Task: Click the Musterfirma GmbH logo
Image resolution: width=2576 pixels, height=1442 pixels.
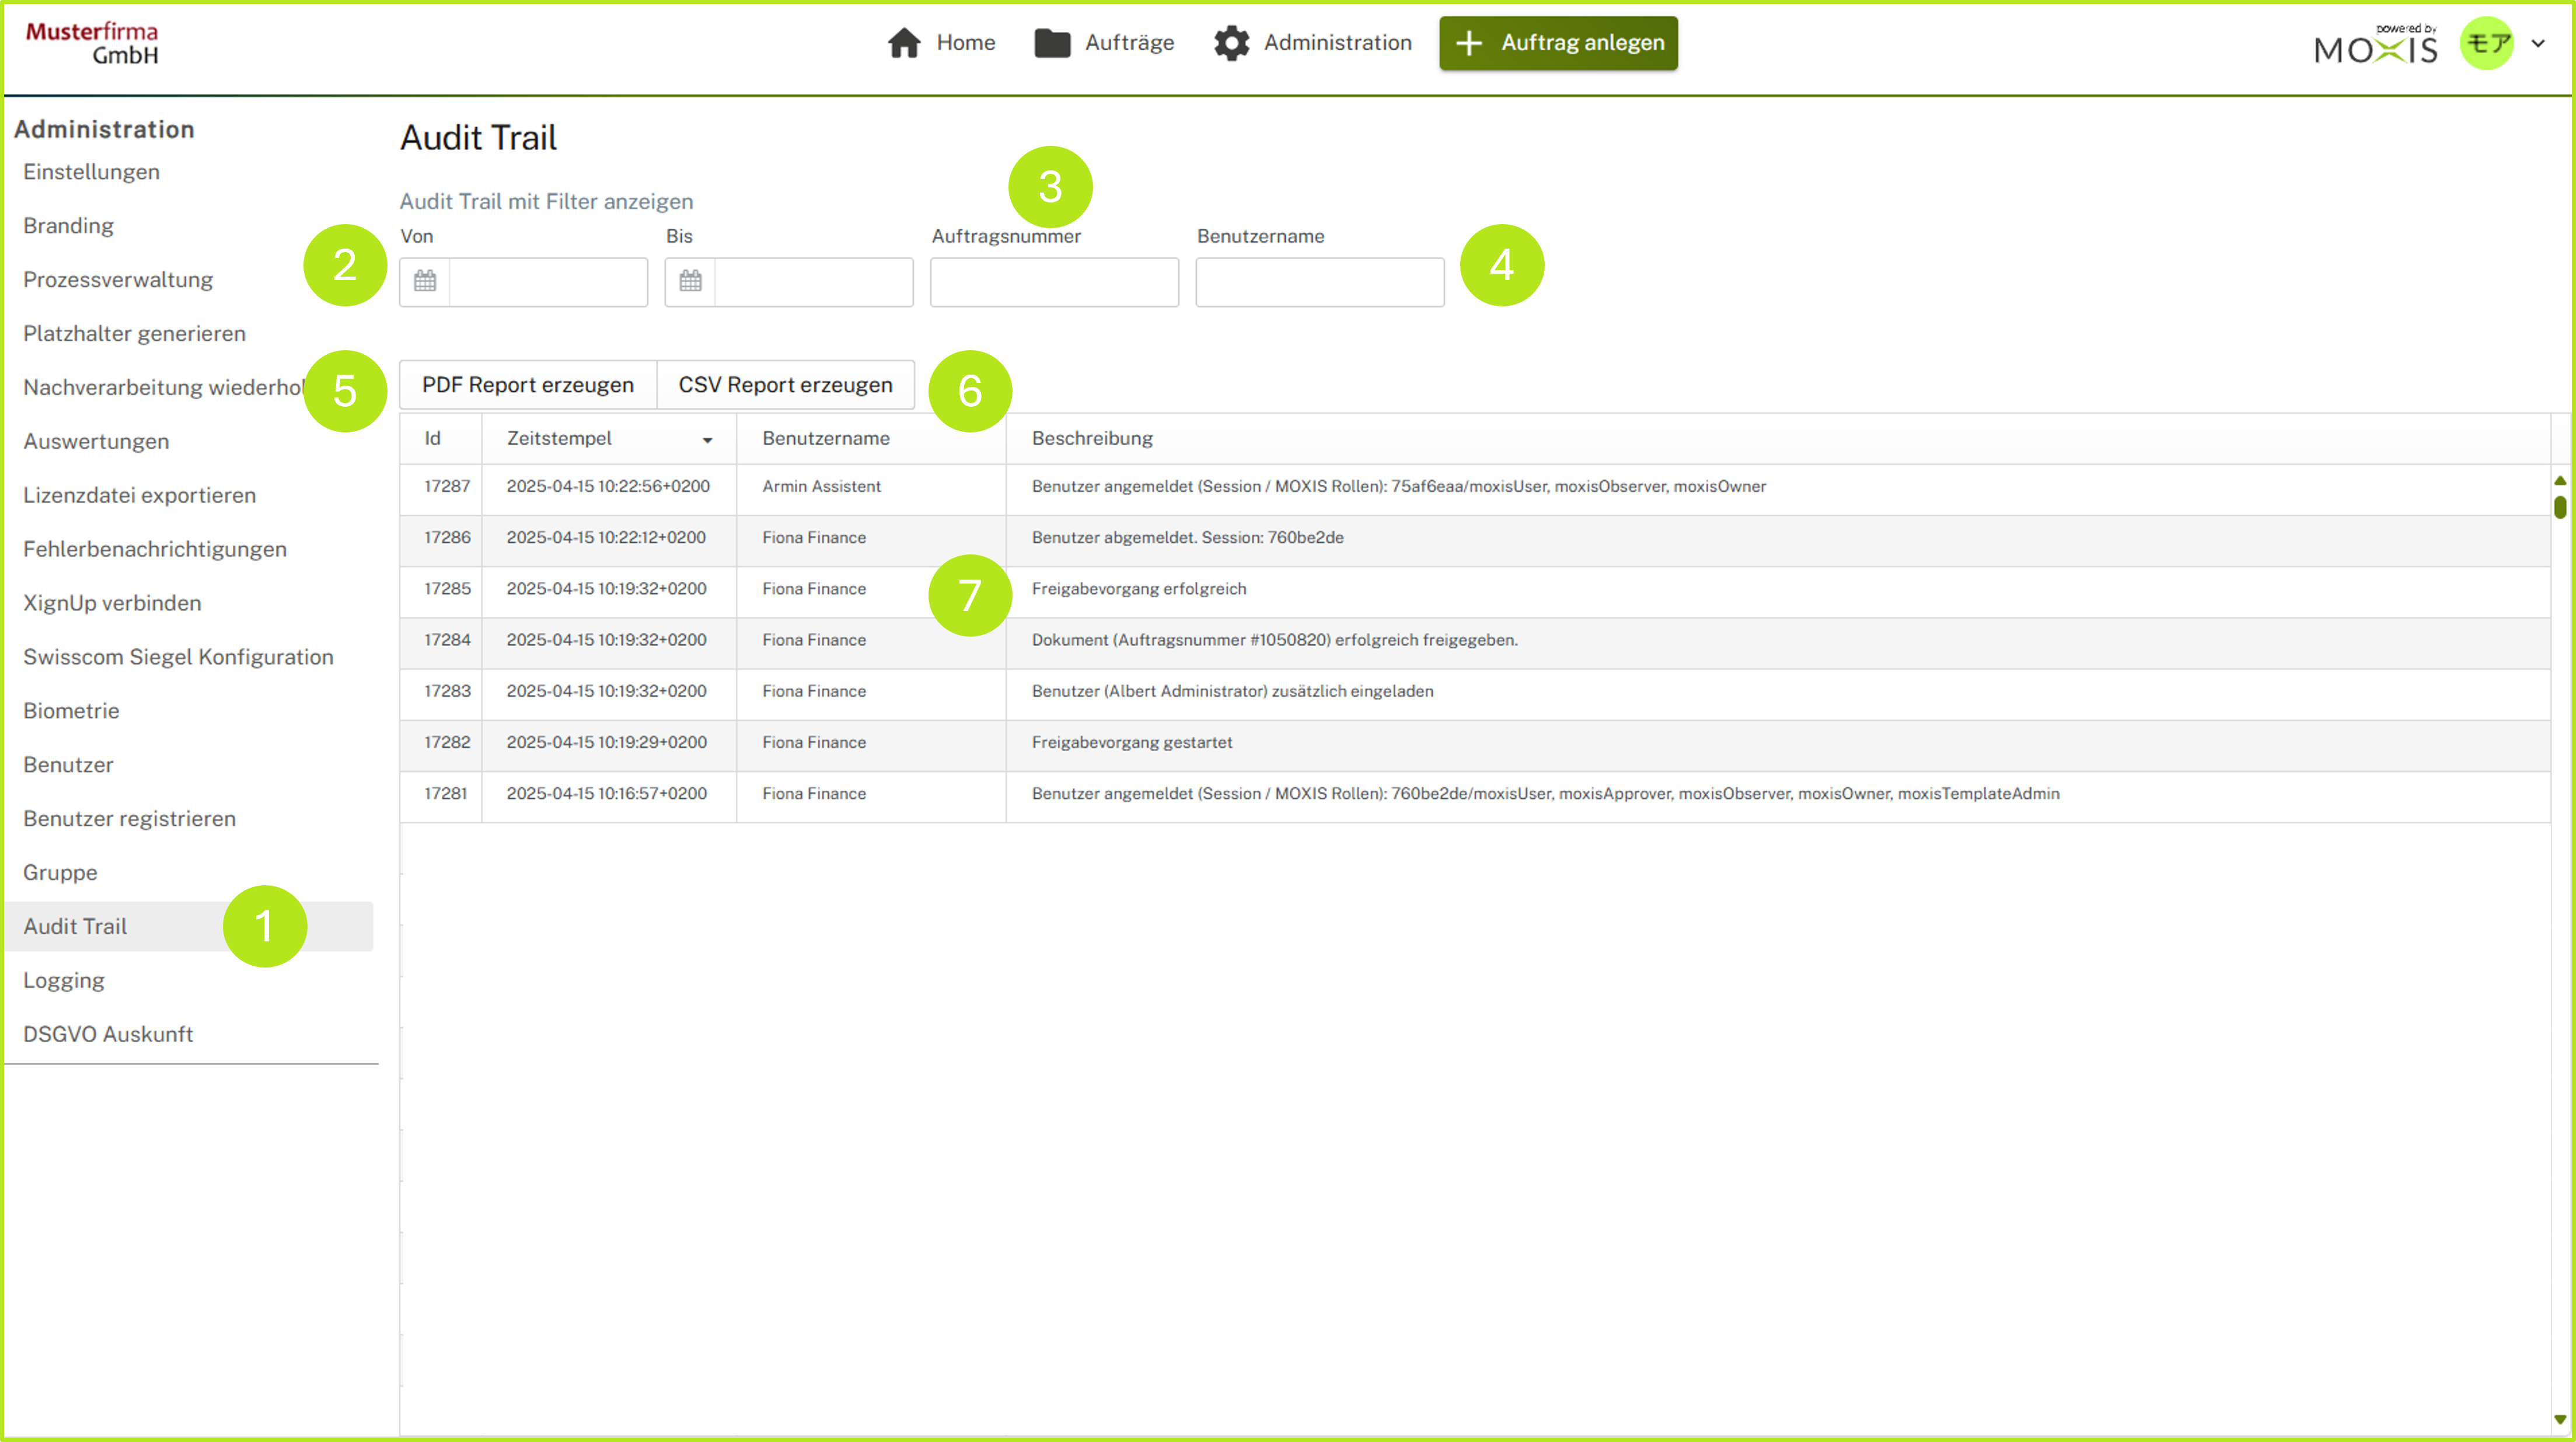Action: coord(92,43)
